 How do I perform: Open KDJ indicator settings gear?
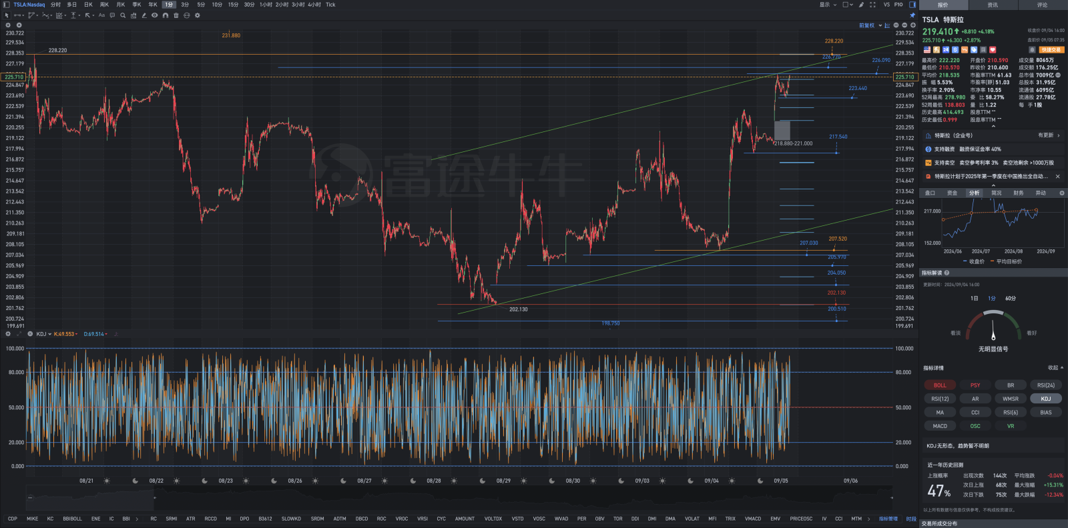click(8, 334)
